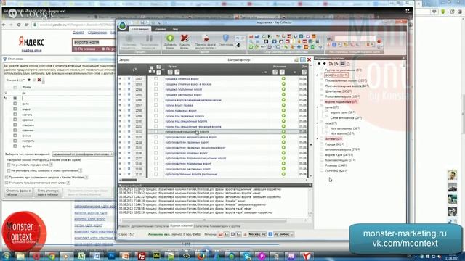The image size is (465, 261).
Task: Click the red X in stop-words list toolbar
Action: click(39, 80)
